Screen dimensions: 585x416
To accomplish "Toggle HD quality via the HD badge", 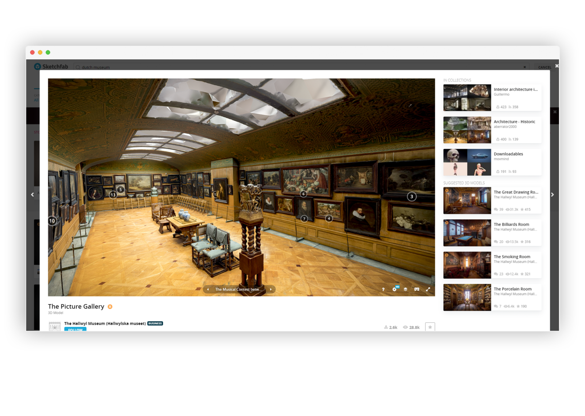I will pos(397,287).
